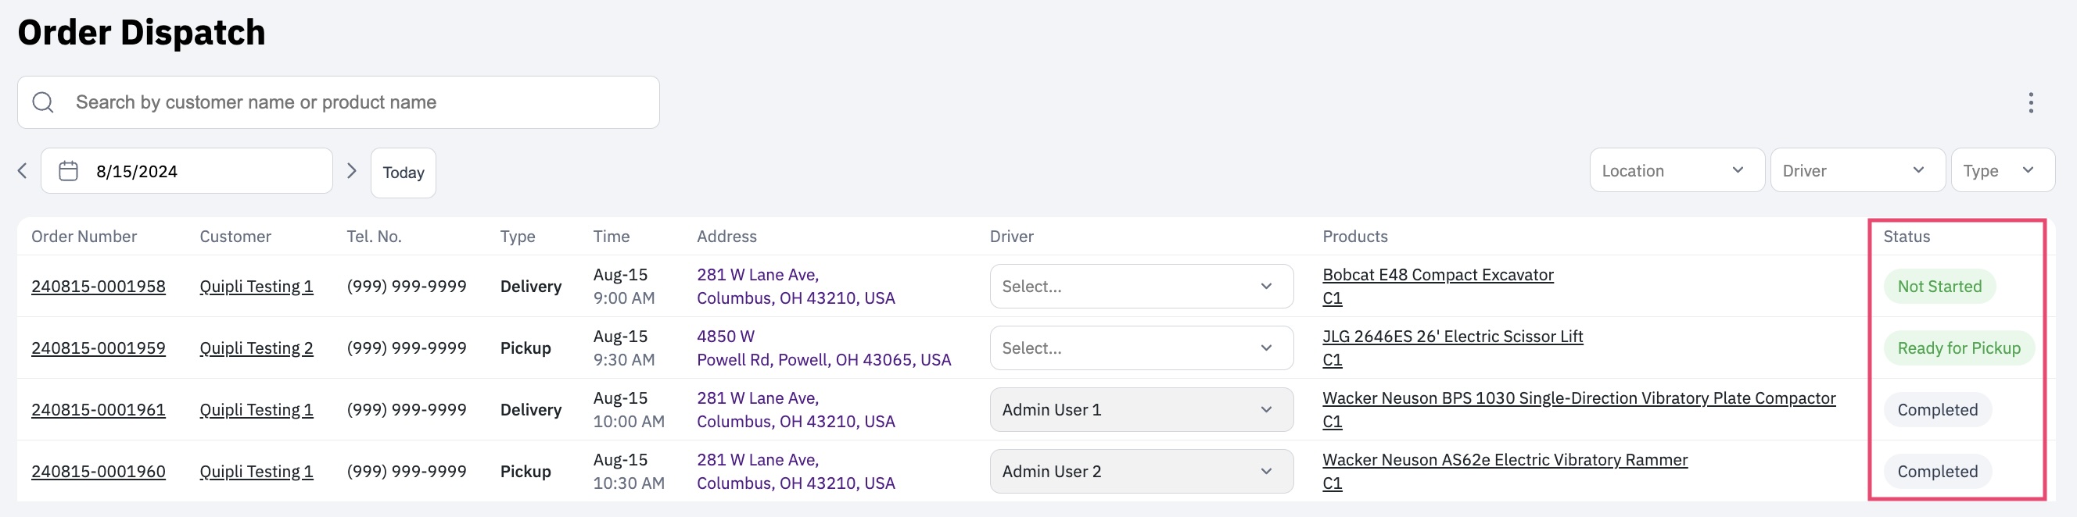Go to previous date with left arrow
Viewport: 2077px width, 517px height.
coord(23,171)
